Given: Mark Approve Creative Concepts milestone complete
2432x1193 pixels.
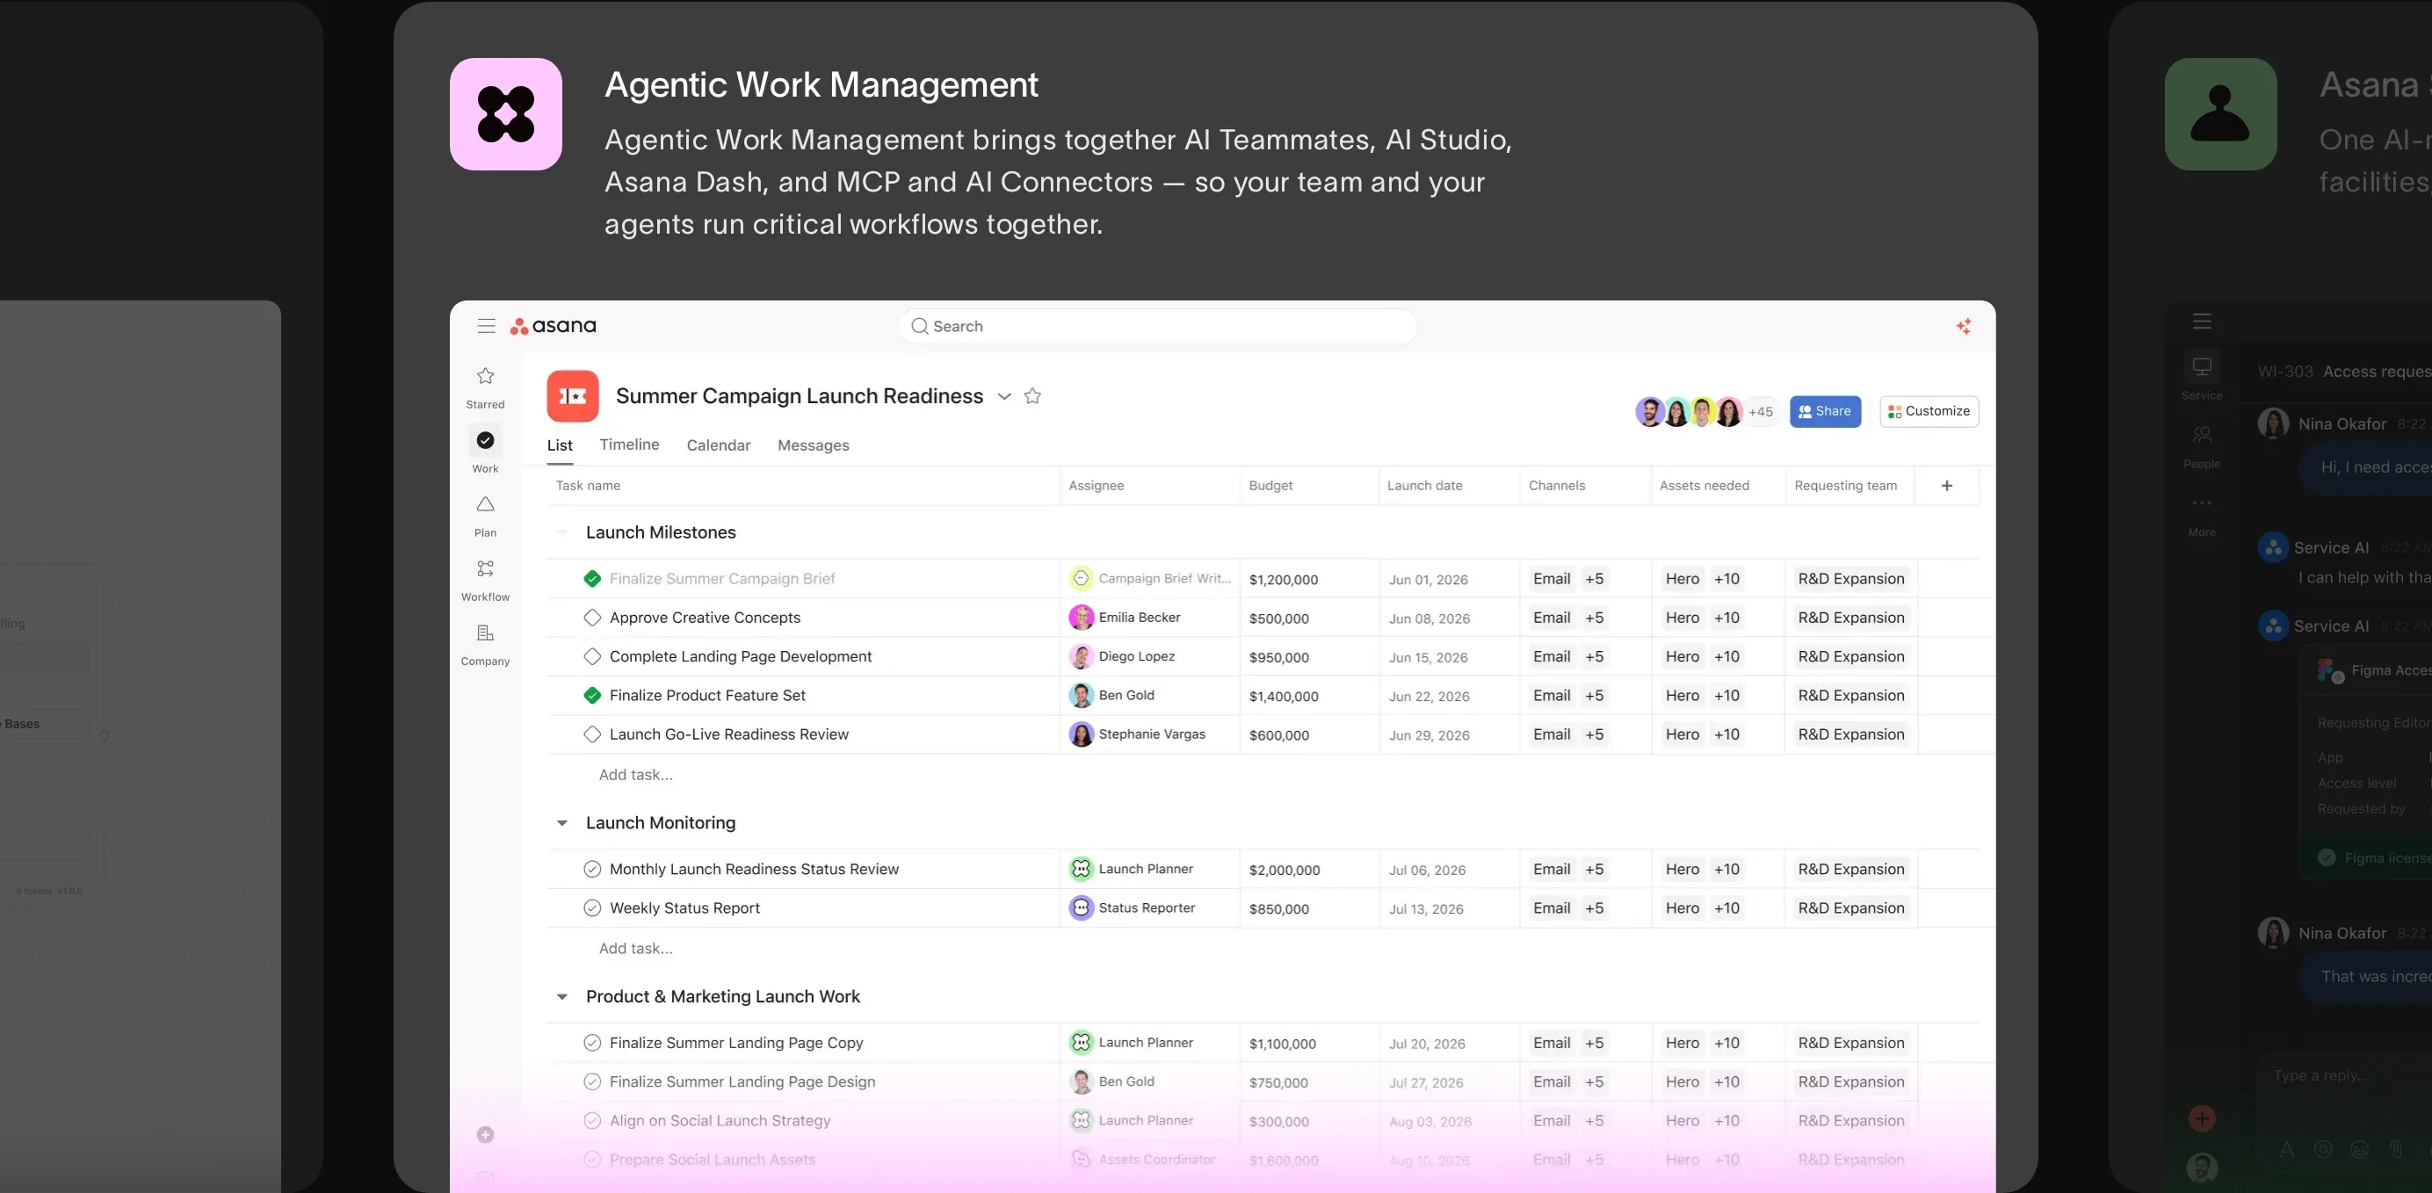Looking at the screenshot, I should click(x=592, y=618).
